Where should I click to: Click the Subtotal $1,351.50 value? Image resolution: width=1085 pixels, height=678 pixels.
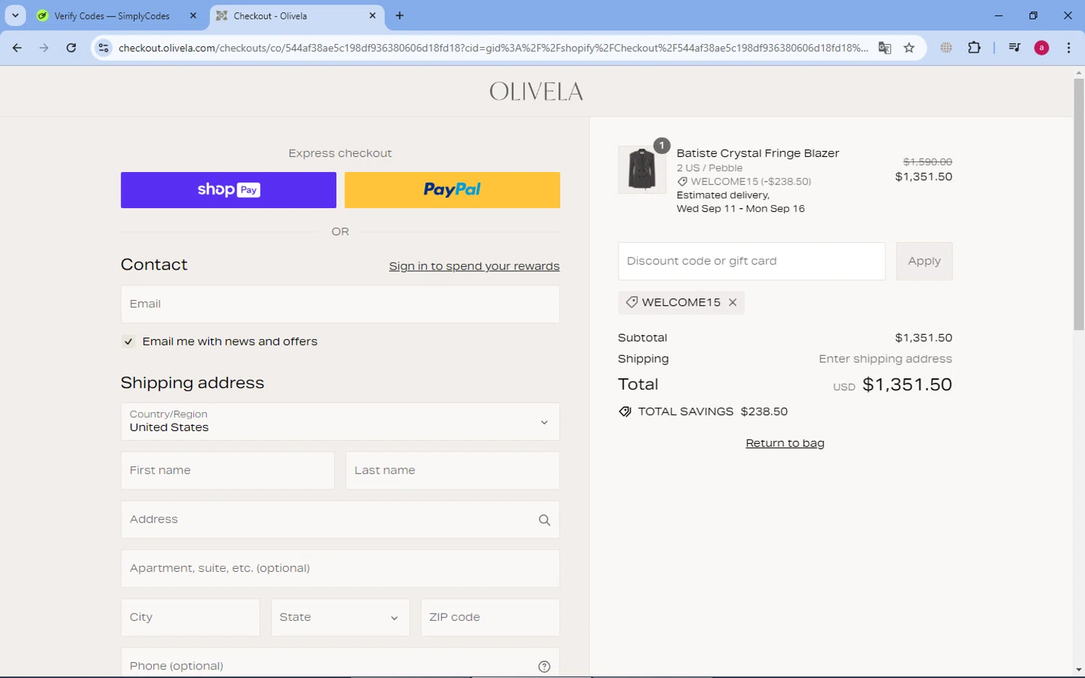click(x=924, y=338)
